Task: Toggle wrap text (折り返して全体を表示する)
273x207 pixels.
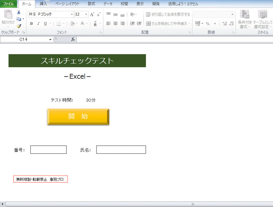Action: [x=168, y=15]
